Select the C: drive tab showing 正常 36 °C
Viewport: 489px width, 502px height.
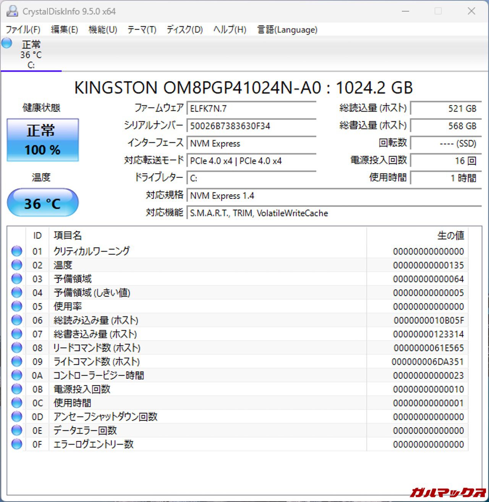pos(31,55)
